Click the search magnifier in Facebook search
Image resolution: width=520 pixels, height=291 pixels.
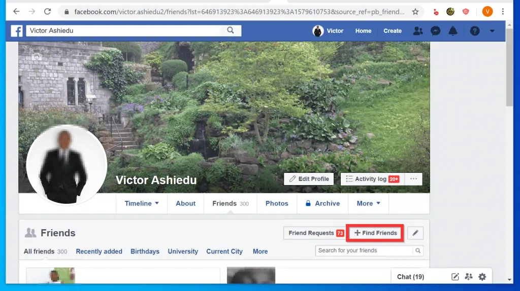[x=231, y=30]
